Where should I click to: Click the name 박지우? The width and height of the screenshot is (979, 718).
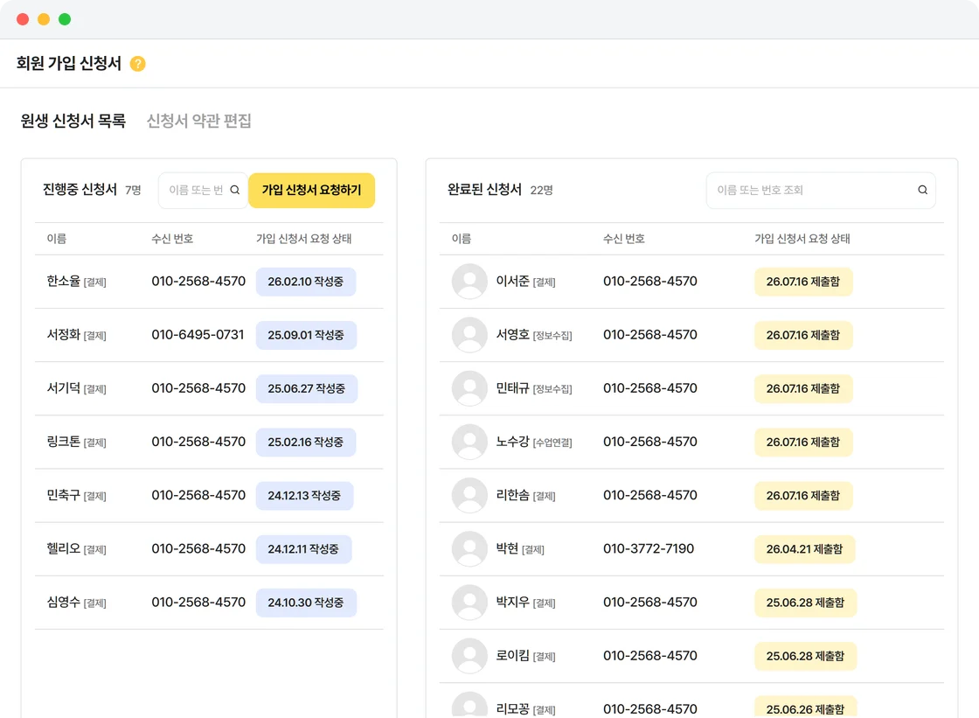click(x=512, y=602)
